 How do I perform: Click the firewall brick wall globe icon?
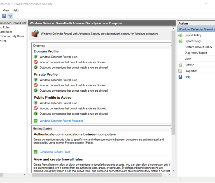[35, 34]
